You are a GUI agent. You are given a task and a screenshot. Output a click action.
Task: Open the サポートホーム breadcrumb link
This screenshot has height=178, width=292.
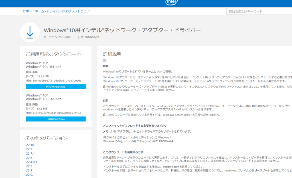point(34,11)
